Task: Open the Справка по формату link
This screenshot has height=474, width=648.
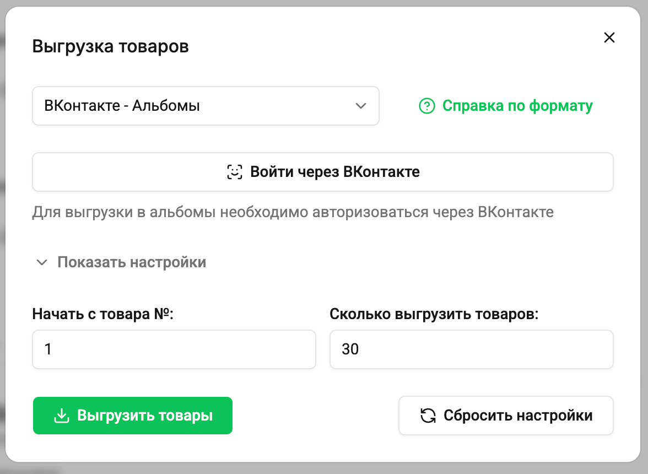Action: coord(517,106)
